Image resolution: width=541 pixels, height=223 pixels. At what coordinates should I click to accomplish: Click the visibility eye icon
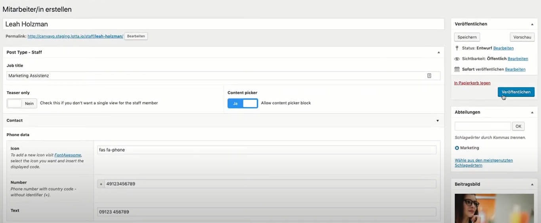point(457,59)
